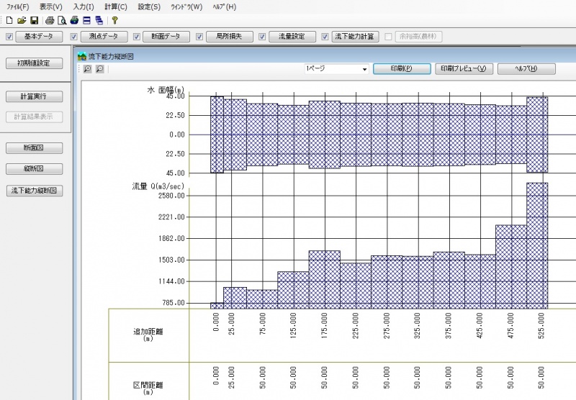Click the ヘルプ(H) button in chart window
The width and height of the screenshot is (576, 400).
(526, 68)
